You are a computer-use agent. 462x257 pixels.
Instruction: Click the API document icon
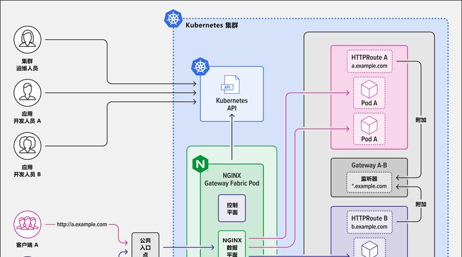coord(231,85)
